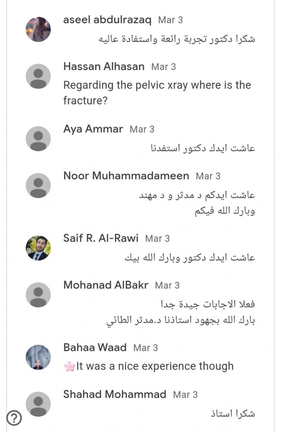Tap Shahad Mohammad's avatar icon
Image resolution: width=281 pixels, height=432 pixels.
click(x=38, y=404)
